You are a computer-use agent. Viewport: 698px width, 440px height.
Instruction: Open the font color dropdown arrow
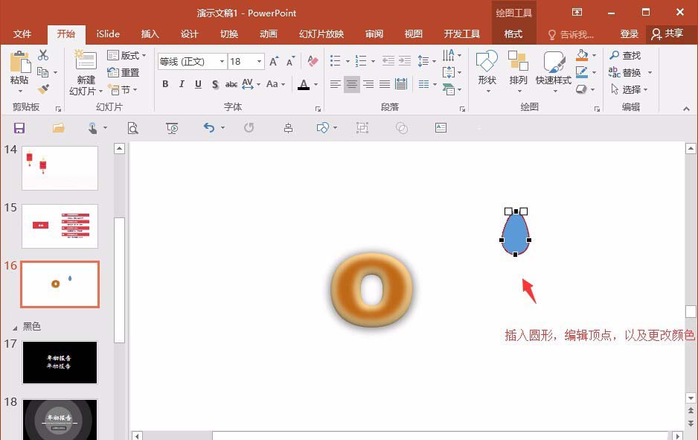click(316, 84)
